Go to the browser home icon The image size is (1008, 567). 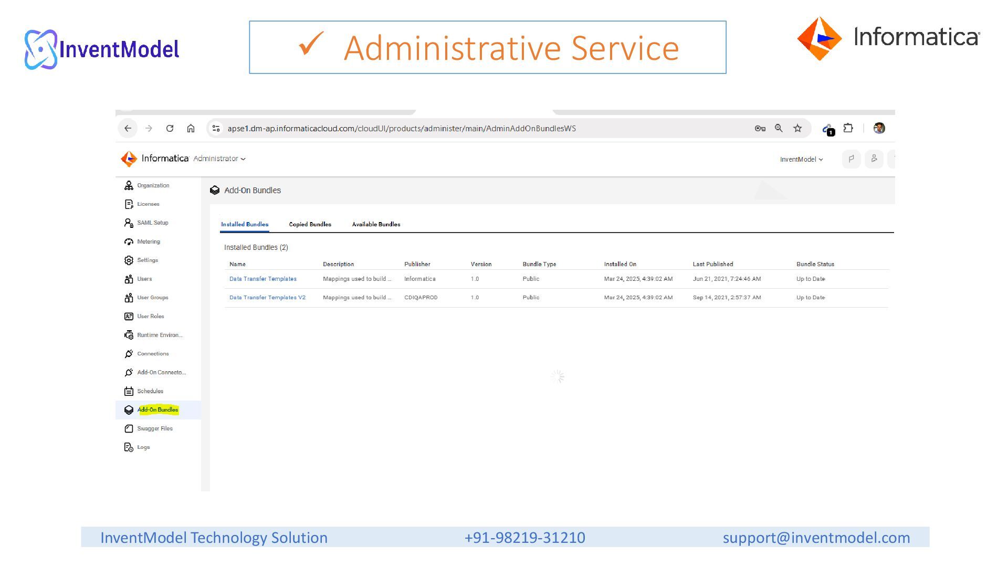191,129
